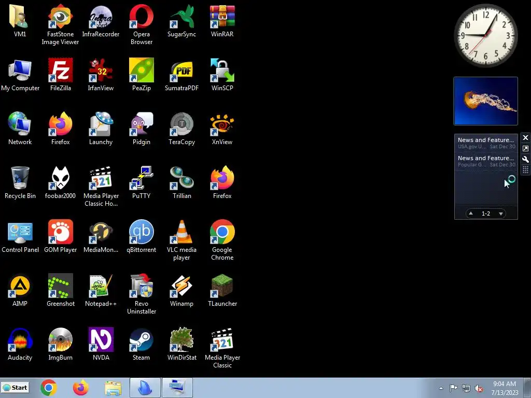Enlarge the feed headlines gadget
The height and width of the screenshot is (398, 531).
pos(525,148)
